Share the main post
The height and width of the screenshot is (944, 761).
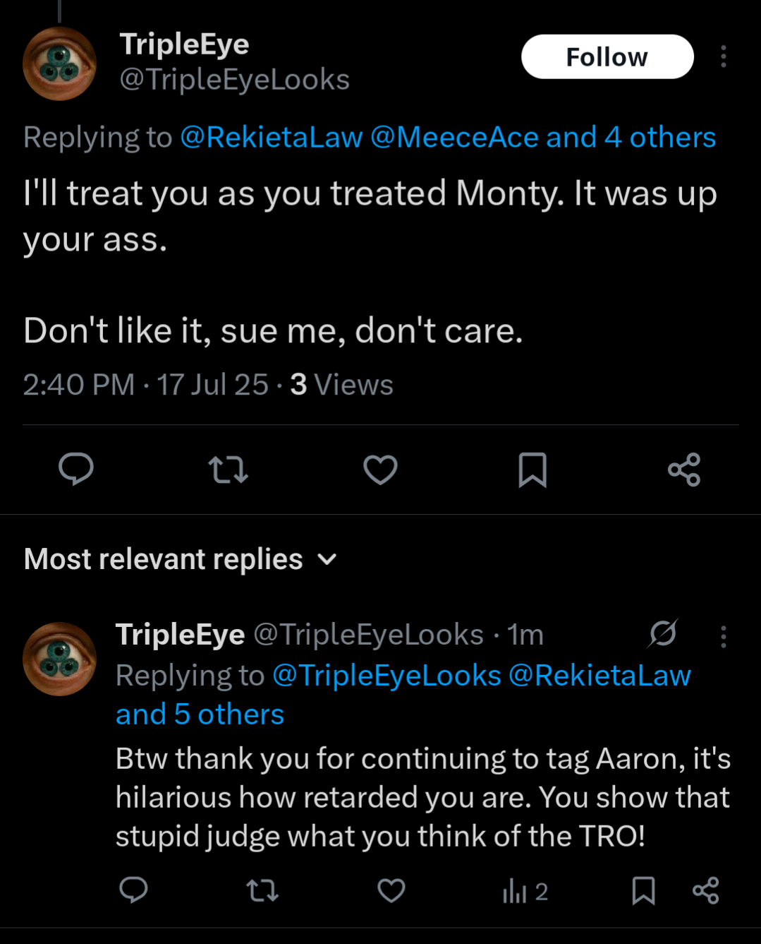(684, 470)
